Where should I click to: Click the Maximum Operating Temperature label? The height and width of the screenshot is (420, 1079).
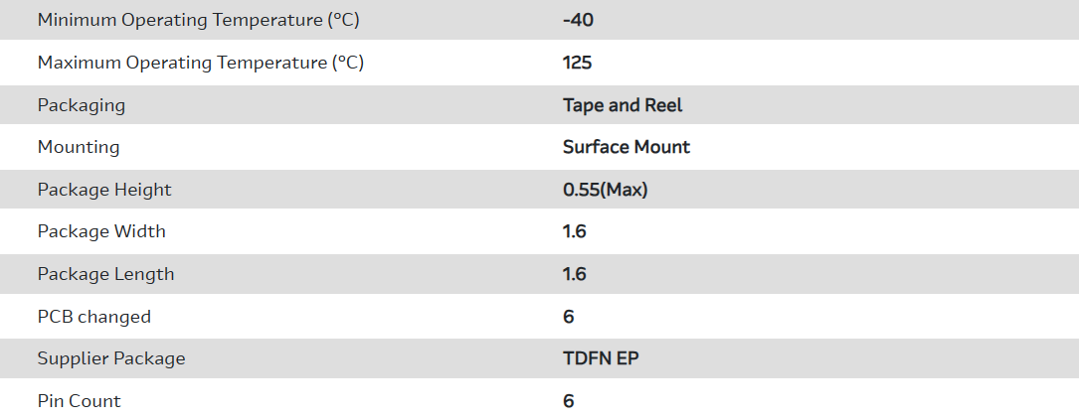click(201, 63)
